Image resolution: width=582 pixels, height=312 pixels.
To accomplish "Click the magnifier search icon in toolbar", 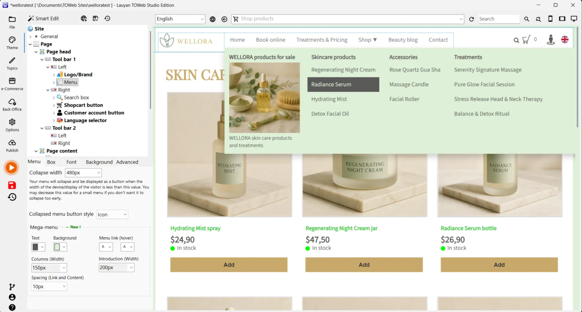I will (526, 19).
